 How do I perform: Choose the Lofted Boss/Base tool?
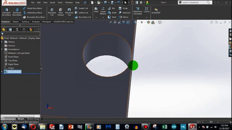point(32,13)
